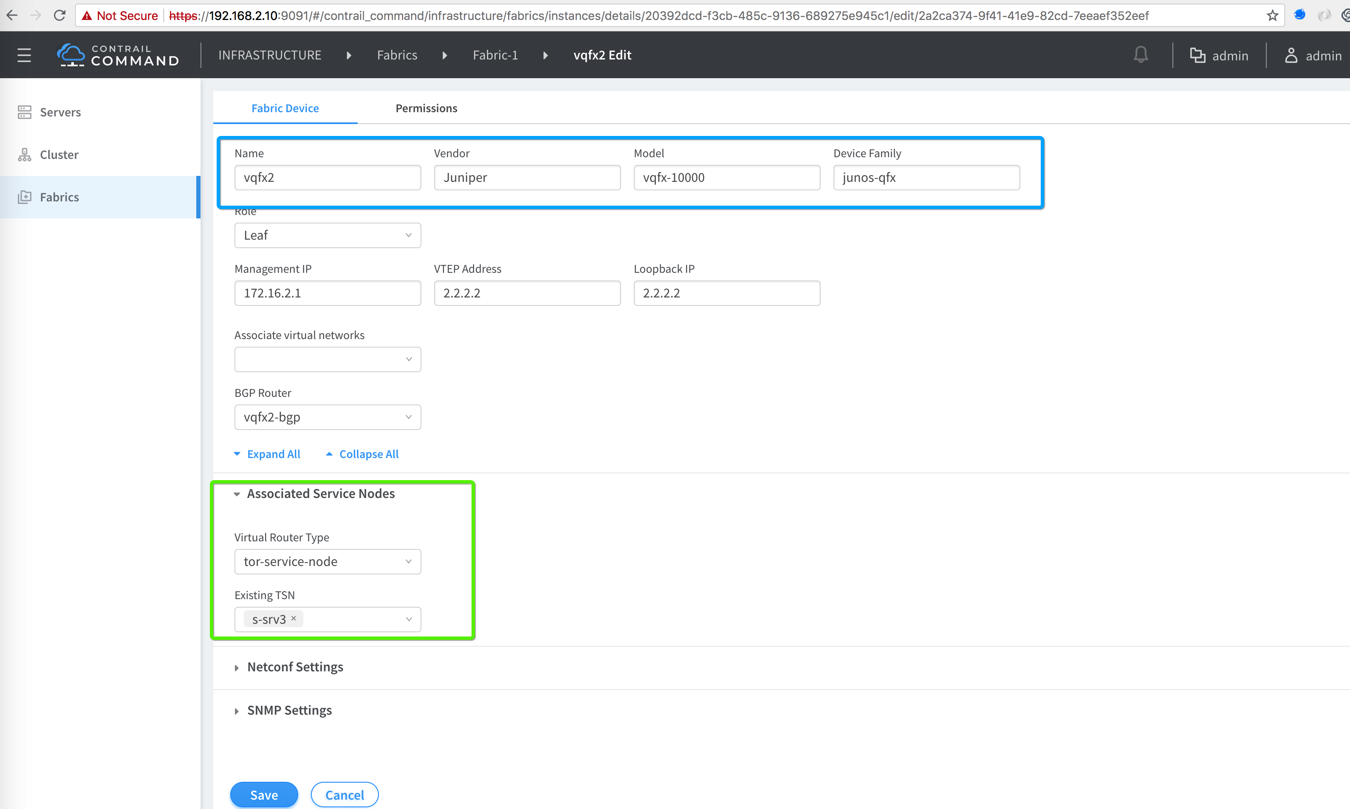Open the Existing TSN dropdown arrow
The height and width of the screenshot is (809, 1350).
pyautogui.click(x=409, y=619)
